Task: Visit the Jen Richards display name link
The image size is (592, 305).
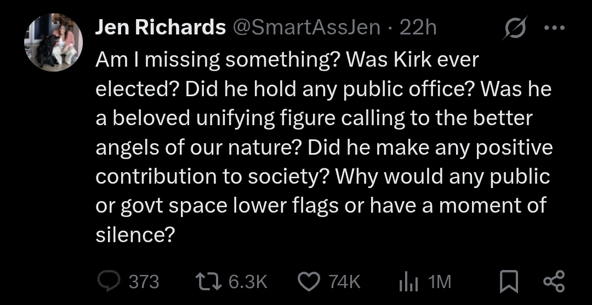Action: pos(161,27)
